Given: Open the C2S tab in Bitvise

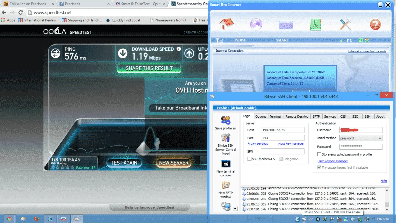Looking at the screenshot, I should 343,116.
